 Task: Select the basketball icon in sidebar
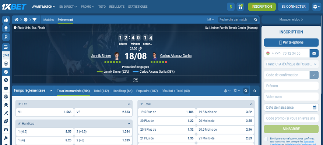[6, 80]
